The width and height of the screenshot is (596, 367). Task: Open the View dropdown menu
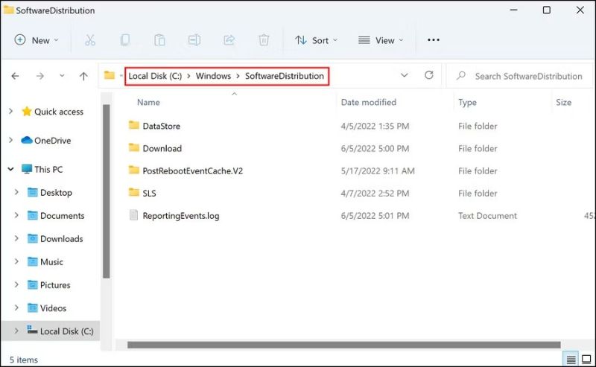click(381, 40)
